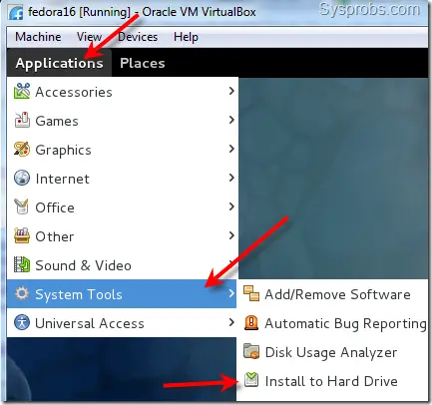This screenshot has height=405, width=432.
Task: Expand the Internet submenu arrow
Action: point(231,178)
